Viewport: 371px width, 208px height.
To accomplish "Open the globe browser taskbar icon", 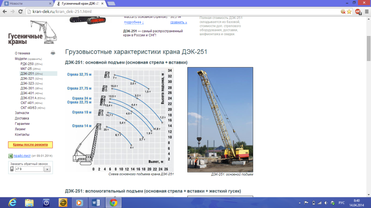I will click(x=63, y=202).
